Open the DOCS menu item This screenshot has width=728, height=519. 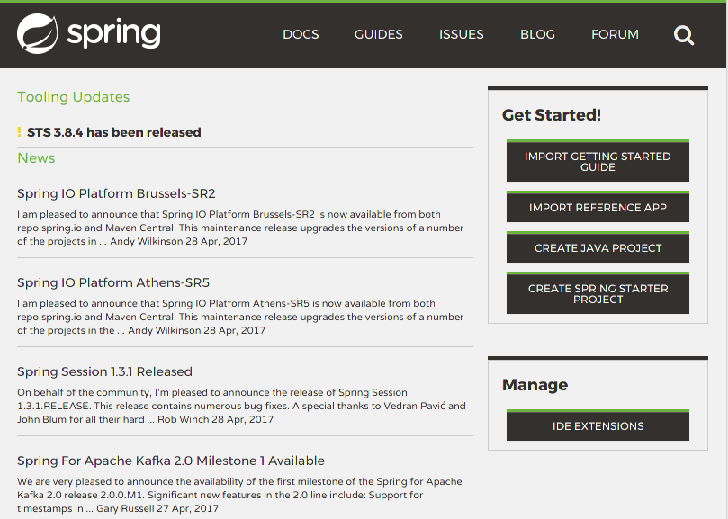[301, 34]
